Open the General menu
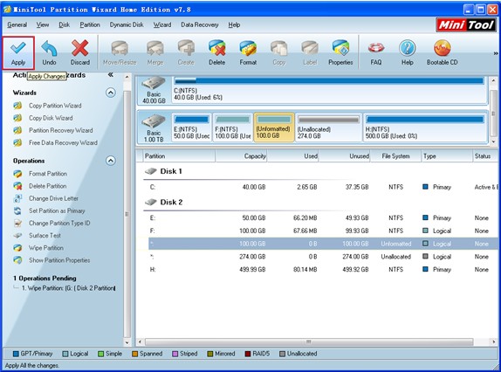501x372 pixels. (x=17, y=24)
